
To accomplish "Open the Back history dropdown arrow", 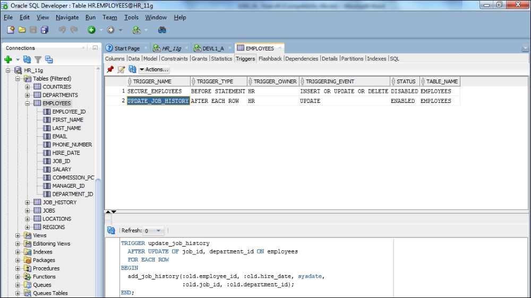I will 101,30.
